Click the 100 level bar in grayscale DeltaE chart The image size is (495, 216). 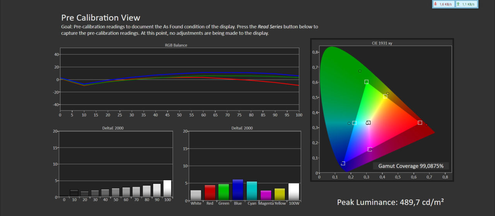click(167, 189)
